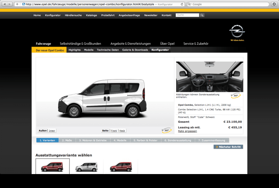The width and height of the screenshot is (279, 188).
Task: Add bookmark with the plus button
Action: click(x=17, y=4)
